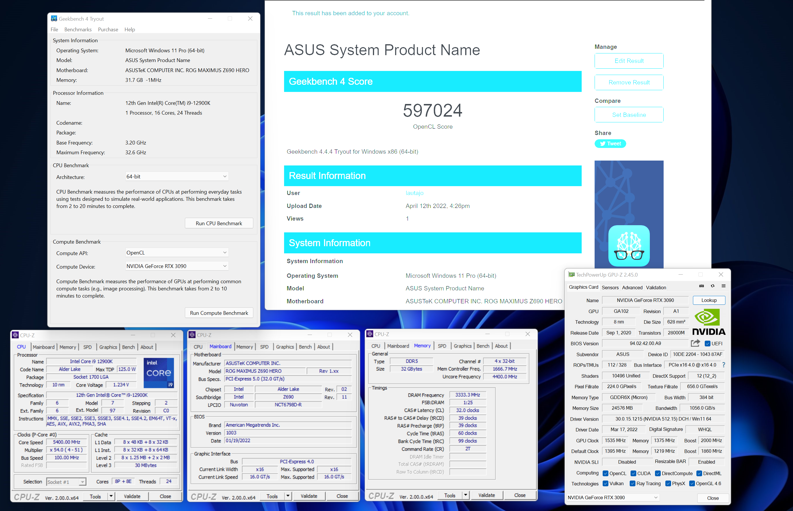Click Remove Result button

[629, 82]
